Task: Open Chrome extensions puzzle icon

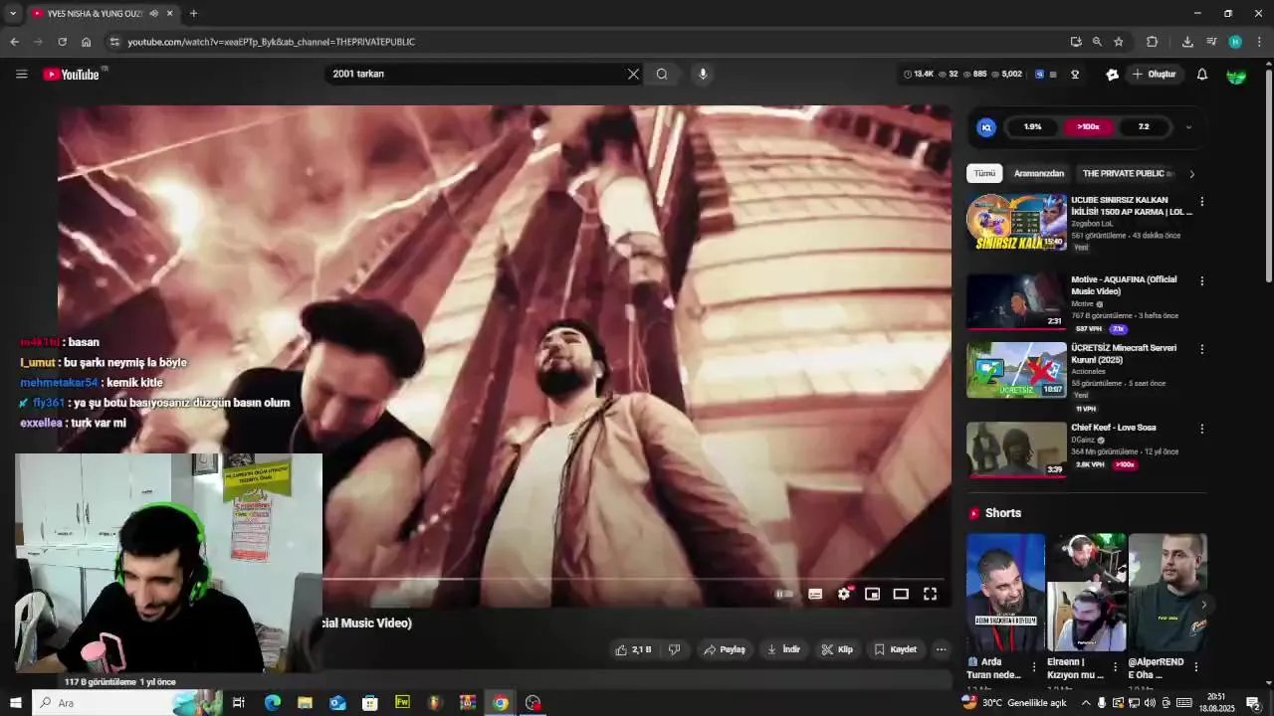Action: [x=1153, y=42]
